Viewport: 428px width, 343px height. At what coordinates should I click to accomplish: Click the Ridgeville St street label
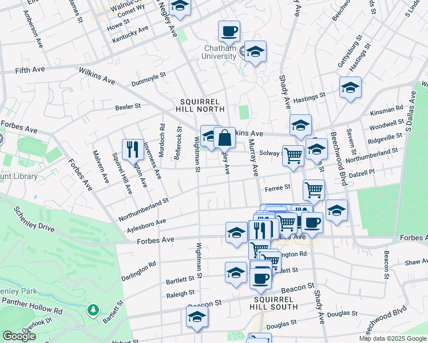pyautogui.click(x=385, y=138)
